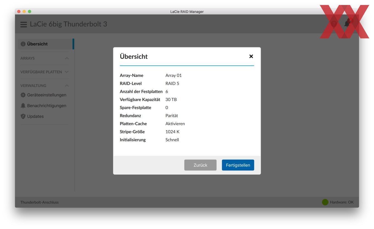Click the Anzahl der Festplatten label
The width and height of the screenshot is (374, 229).
click(141, 91)
